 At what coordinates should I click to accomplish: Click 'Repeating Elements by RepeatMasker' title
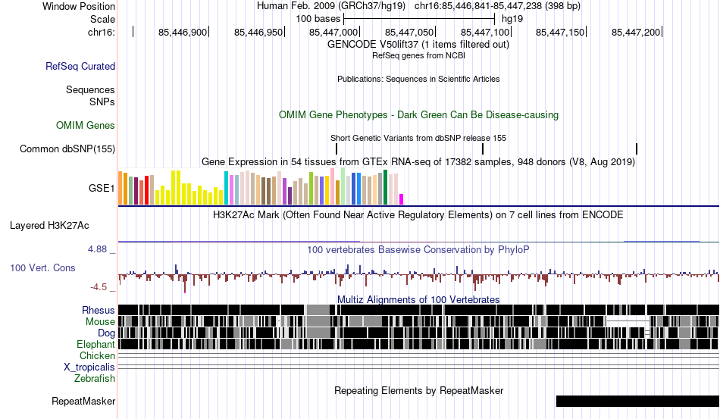pyautogui.click(x=418, y=390)
